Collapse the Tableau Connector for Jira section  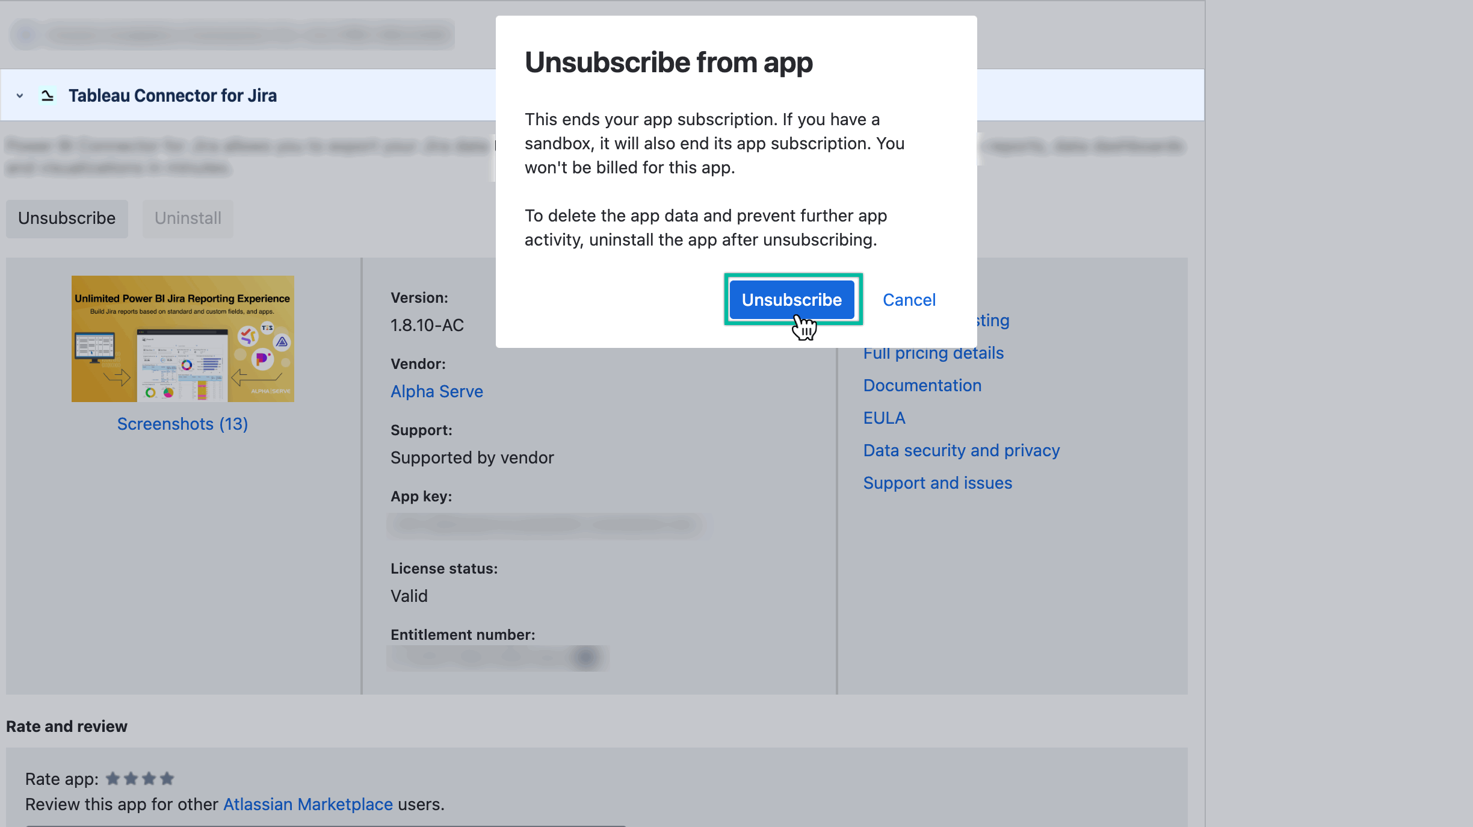pos(19,95)
